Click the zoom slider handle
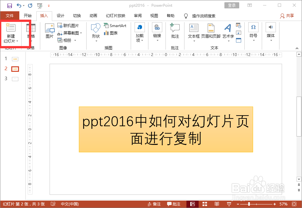 [x=249, y=204]
